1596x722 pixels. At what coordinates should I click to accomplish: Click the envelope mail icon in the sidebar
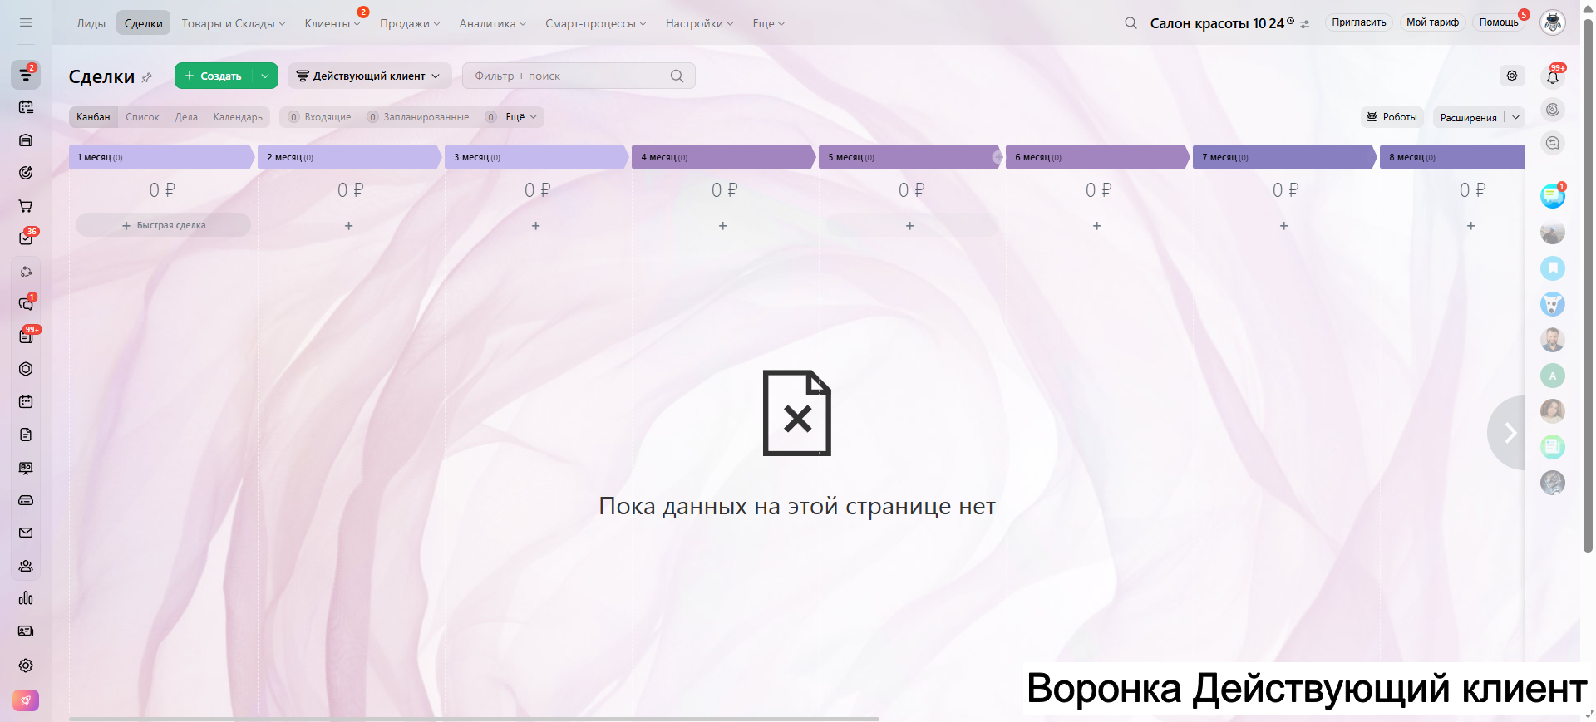[x=26, y=533]
